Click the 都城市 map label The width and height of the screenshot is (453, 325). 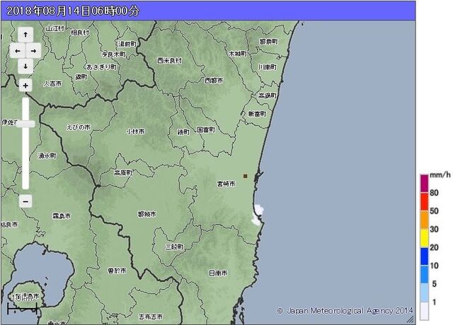pos(147,214)
